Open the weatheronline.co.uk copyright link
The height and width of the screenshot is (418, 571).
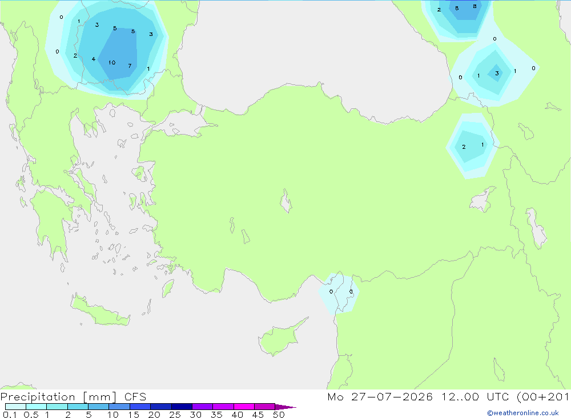(x=523, y=413)
